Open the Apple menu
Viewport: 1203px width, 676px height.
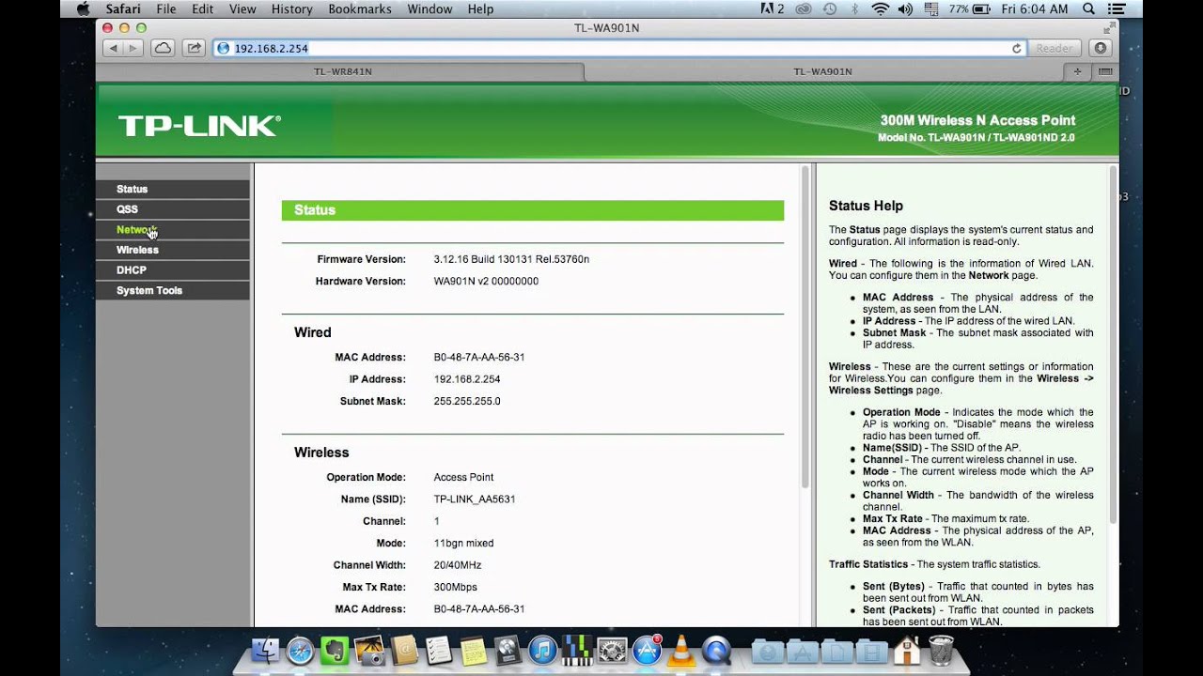tap(82, 9)
